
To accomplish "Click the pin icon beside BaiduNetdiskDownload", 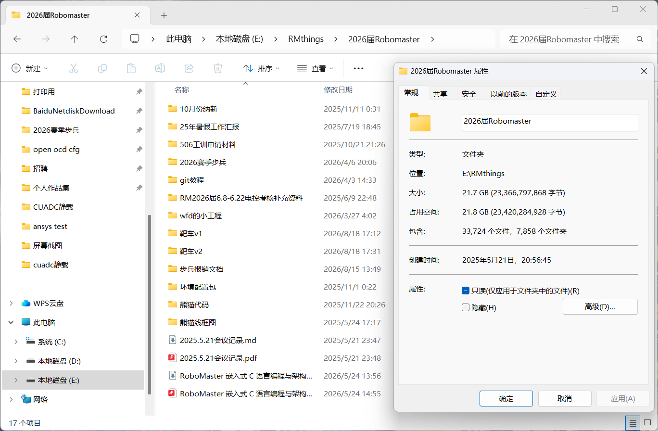I will [139, 111].
